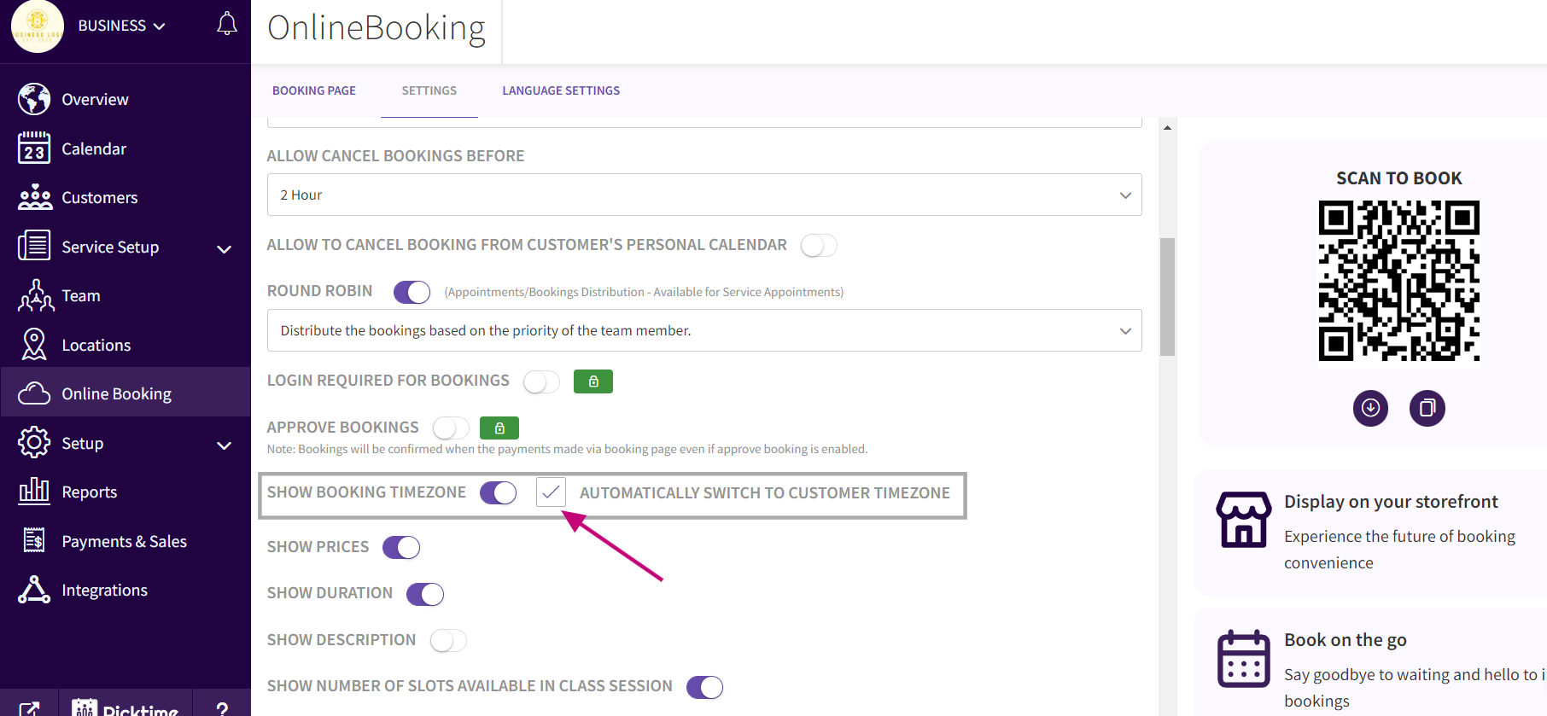Open the Business account menu
Screen dimensions: 1547x716
[121, 26]
